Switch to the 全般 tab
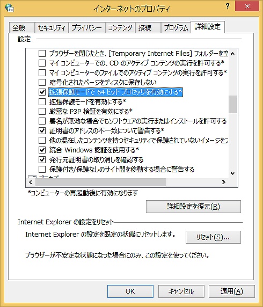 pyautogui.click(x=21, y=27)
